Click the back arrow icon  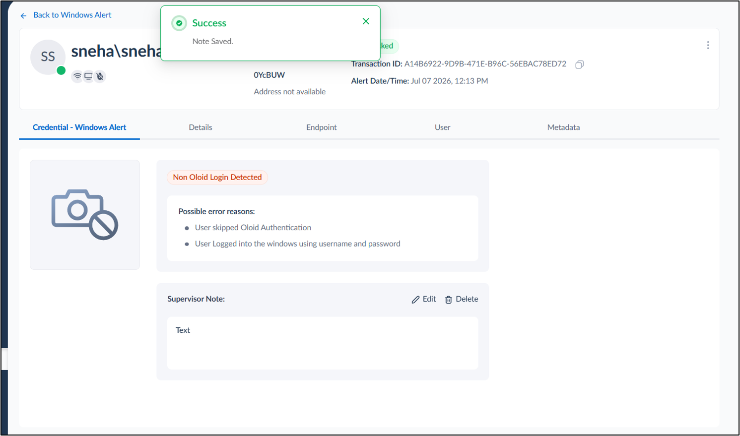[x=23, y=16]
